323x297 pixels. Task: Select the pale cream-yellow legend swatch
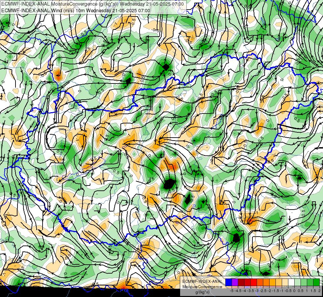[x=285, y=282]
